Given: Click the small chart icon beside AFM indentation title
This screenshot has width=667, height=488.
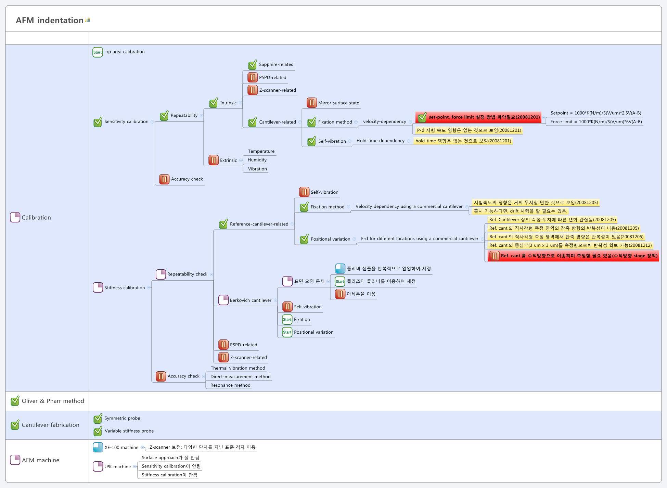Looking at the screenshot, I should pos(87,20).
